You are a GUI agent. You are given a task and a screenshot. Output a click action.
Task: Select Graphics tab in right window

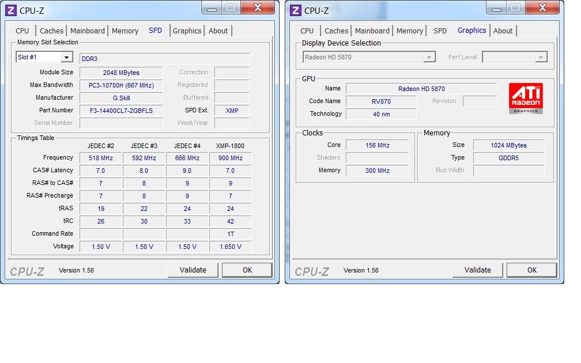tap(471, 31)
